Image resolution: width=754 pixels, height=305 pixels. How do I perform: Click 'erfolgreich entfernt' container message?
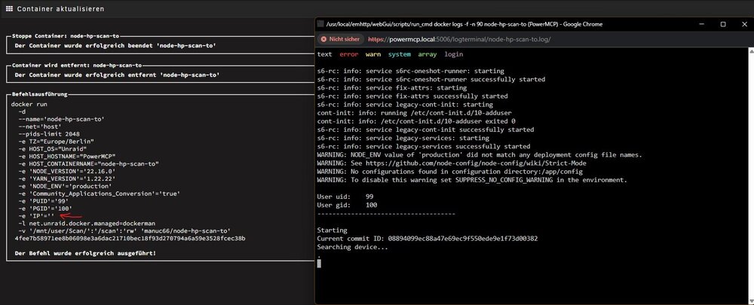click(117, 75)
